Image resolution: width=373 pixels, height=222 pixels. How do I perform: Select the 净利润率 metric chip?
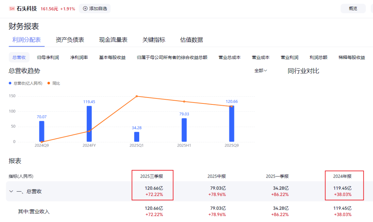[x=79, y=57]
